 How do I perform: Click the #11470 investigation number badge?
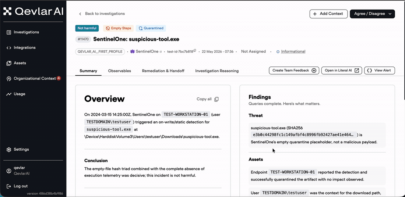[83, 39]
